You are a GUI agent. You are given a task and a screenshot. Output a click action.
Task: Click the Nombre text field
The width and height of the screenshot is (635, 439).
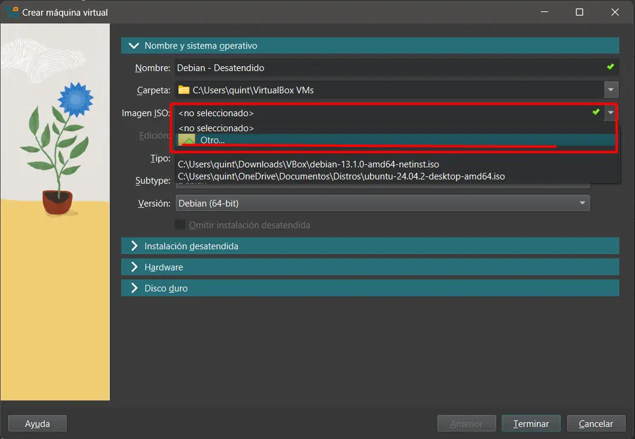[x=386, y=68]
